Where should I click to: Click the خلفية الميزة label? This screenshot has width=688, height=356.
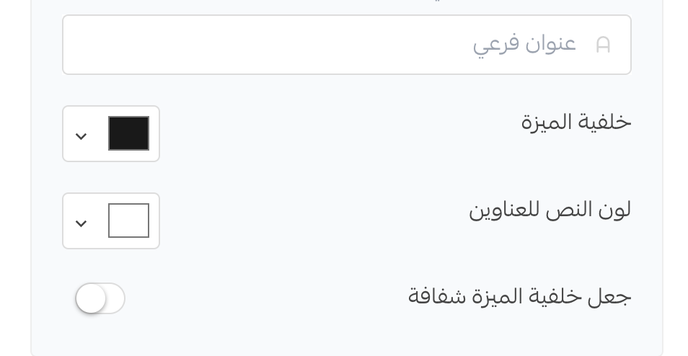(575, 123)
